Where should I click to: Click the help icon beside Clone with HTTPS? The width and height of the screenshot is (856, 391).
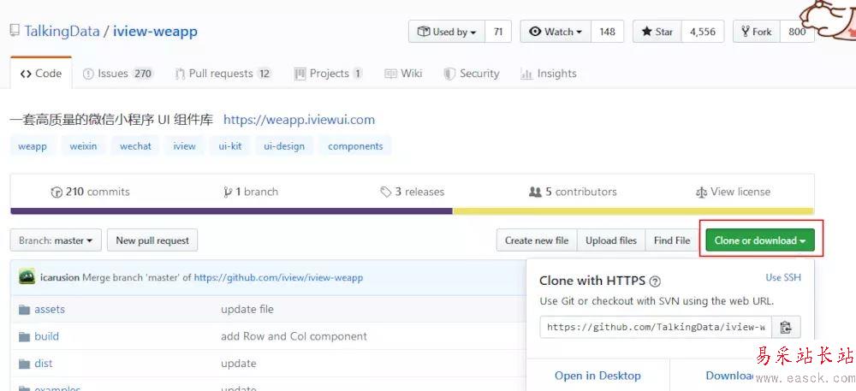tap(655, 281)
